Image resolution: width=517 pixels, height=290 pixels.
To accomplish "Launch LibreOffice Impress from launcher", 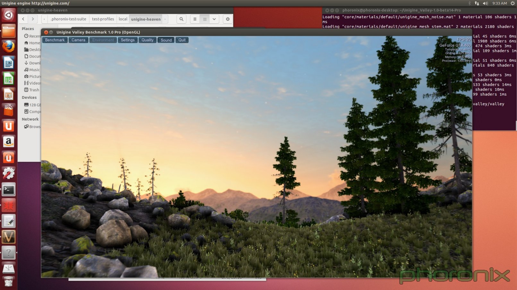I will (9, 94).
